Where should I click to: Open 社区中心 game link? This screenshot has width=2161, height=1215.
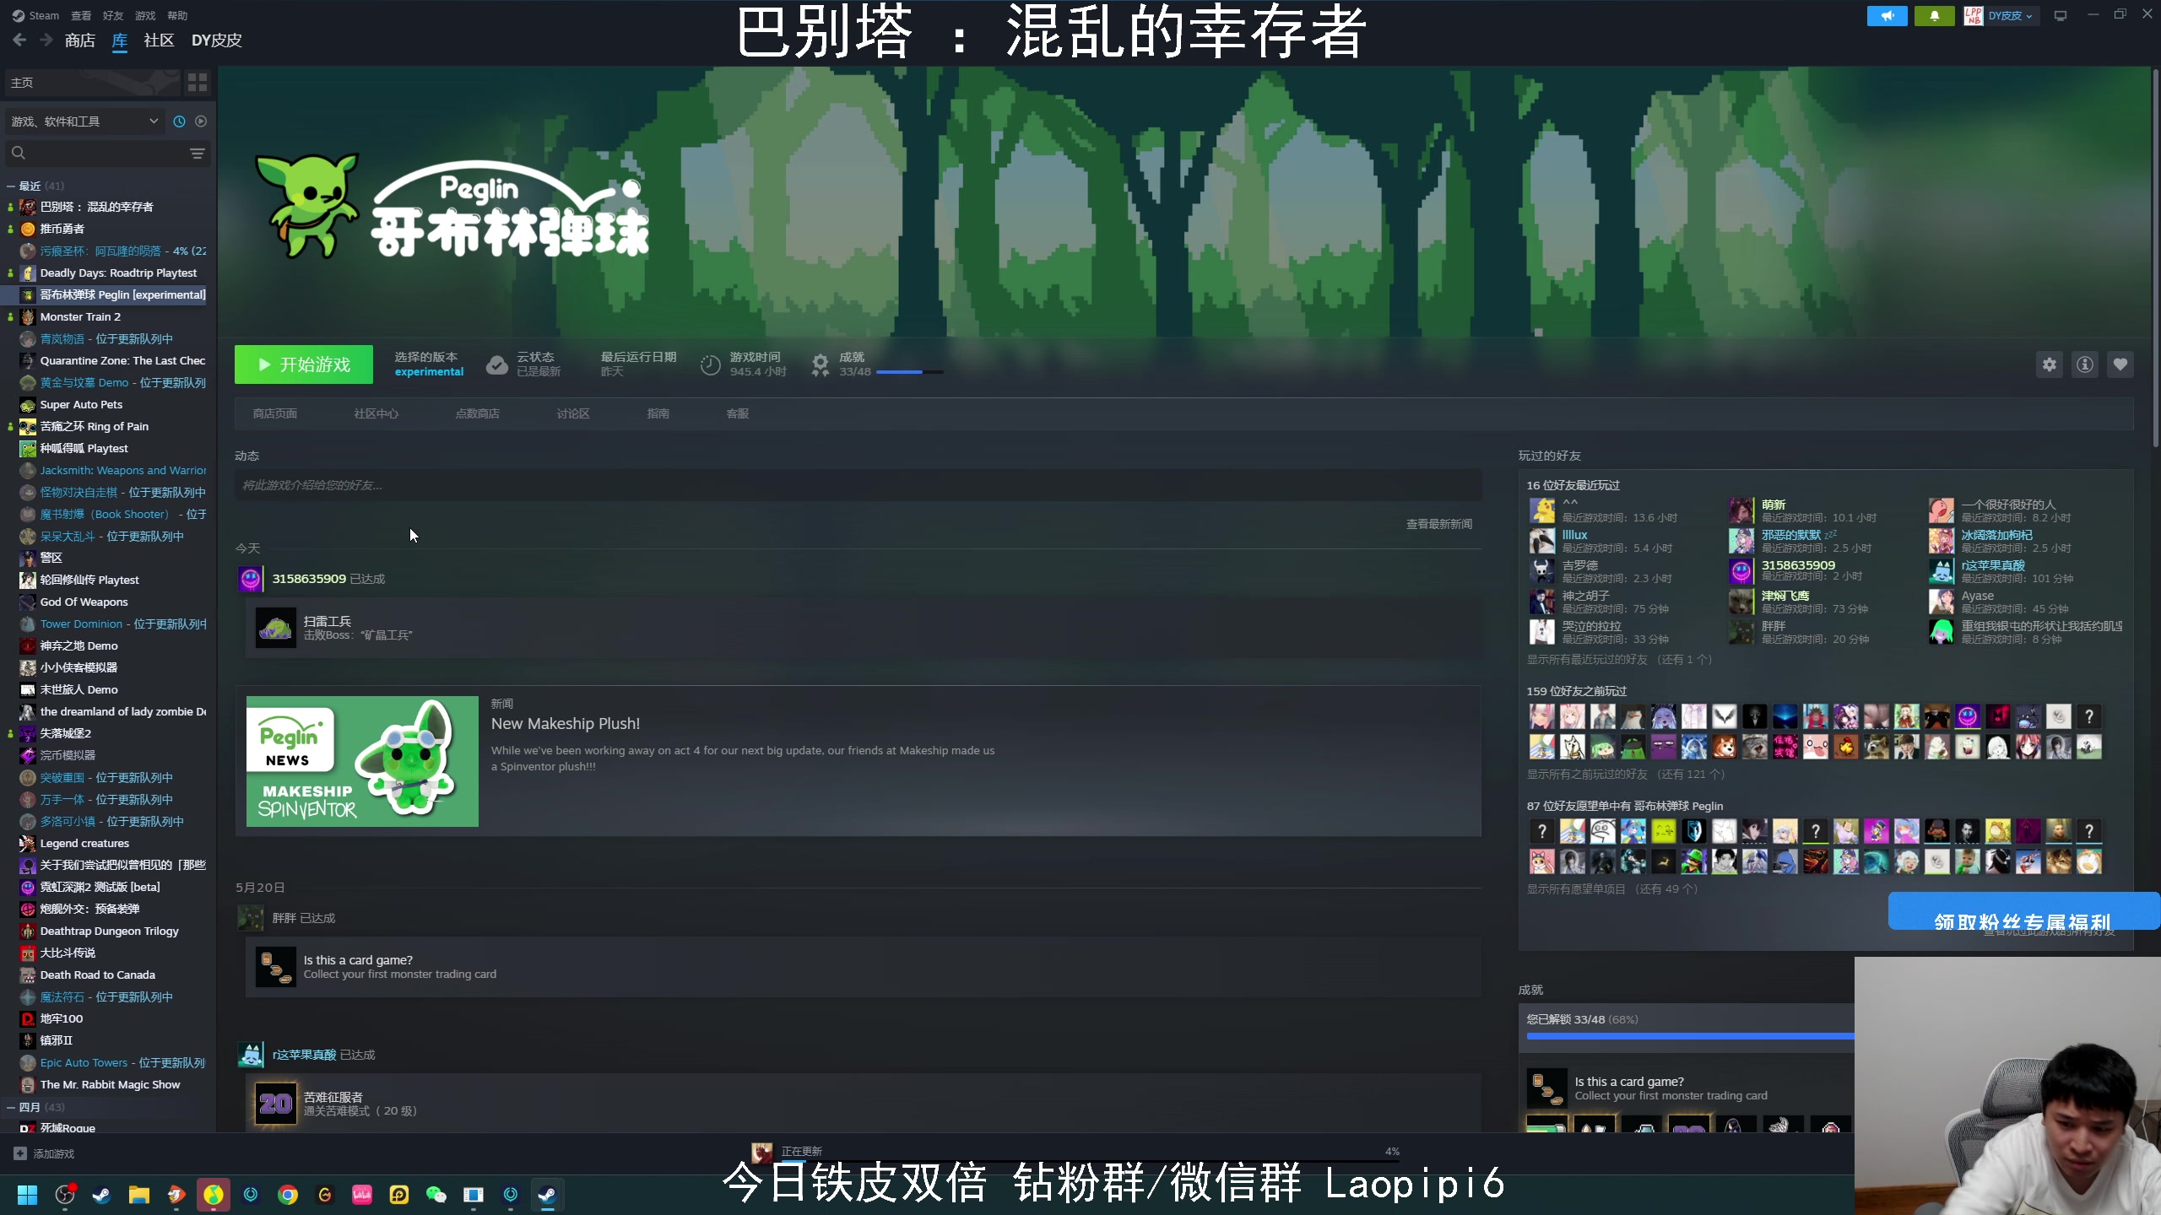(376, 413)
